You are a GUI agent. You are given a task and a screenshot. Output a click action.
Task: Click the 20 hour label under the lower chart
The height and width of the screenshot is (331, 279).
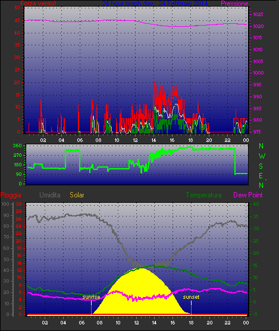tap(209, 323)
